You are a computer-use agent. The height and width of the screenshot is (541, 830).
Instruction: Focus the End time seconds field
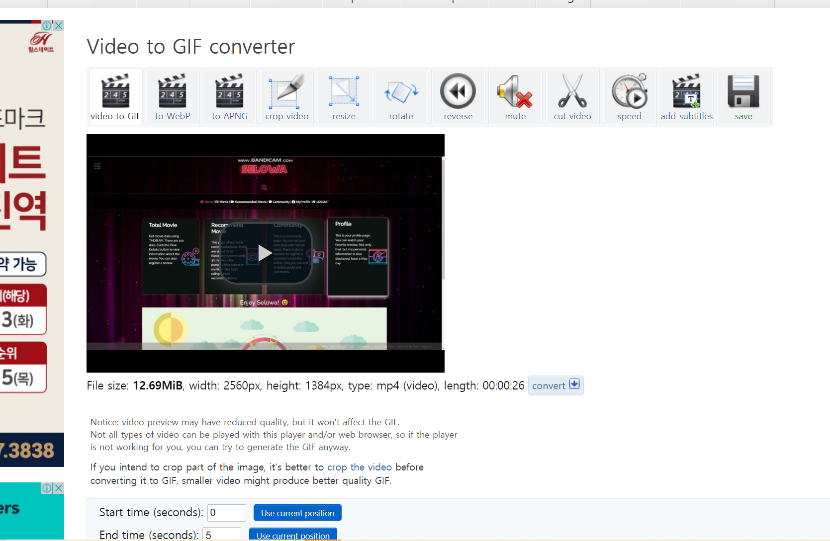tap(222, 535)
